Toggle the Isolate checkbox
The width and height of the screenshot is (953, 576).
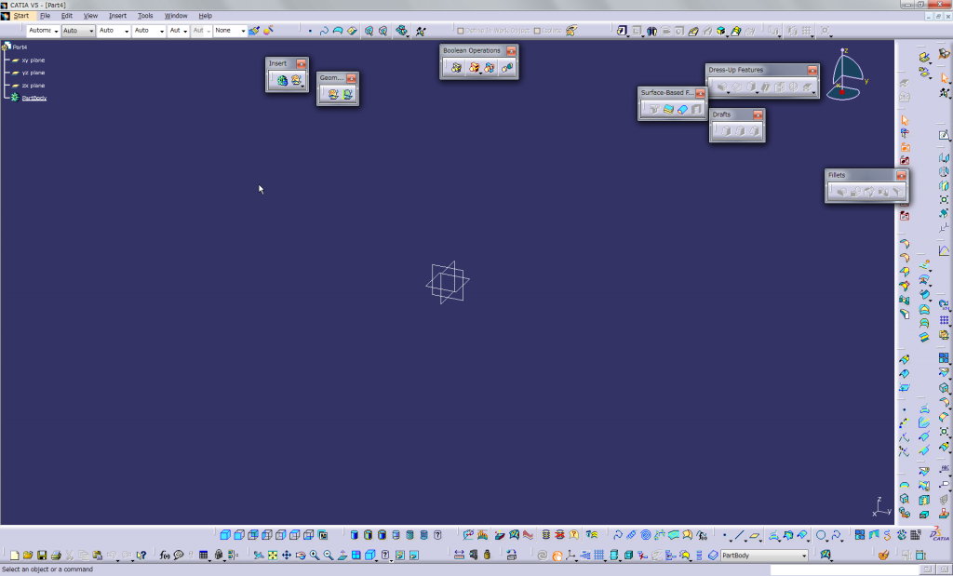(538, 31)
